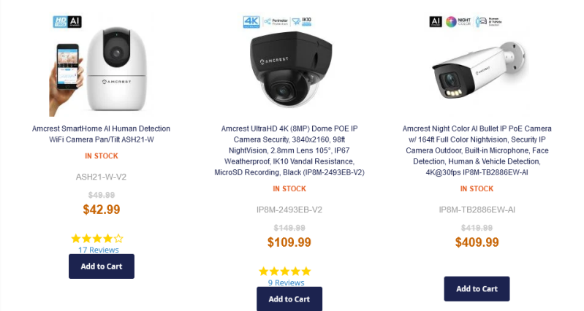View the 9 Reviews link
The width and height of the screenshot is (584, 311).
286,283
